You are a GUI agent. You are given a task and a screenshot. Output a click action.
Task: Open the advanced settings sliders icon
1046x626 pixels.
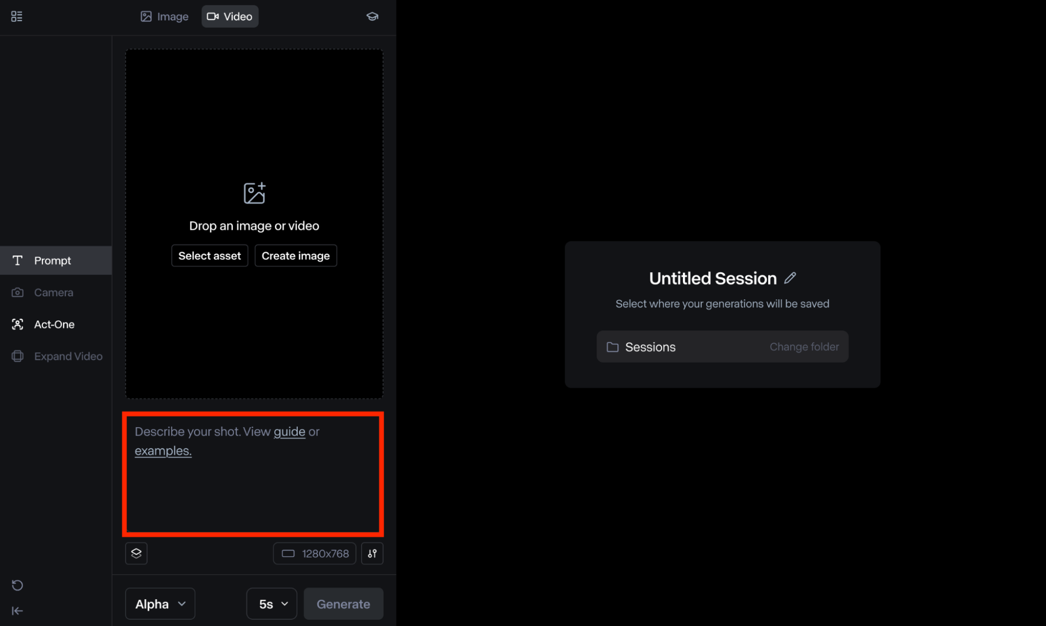(372, 553)
